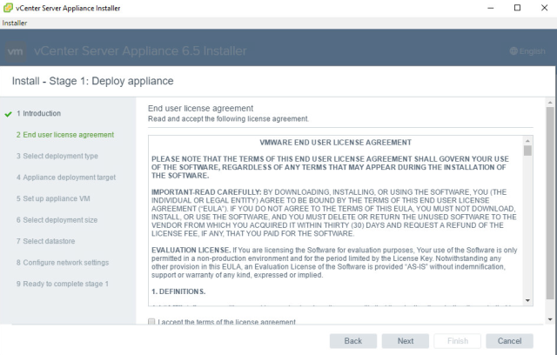The height and width of the screenshot is (355, 557).
Task: Click the EULA text scroll-down arrow
Action: (x=527, y=301)
